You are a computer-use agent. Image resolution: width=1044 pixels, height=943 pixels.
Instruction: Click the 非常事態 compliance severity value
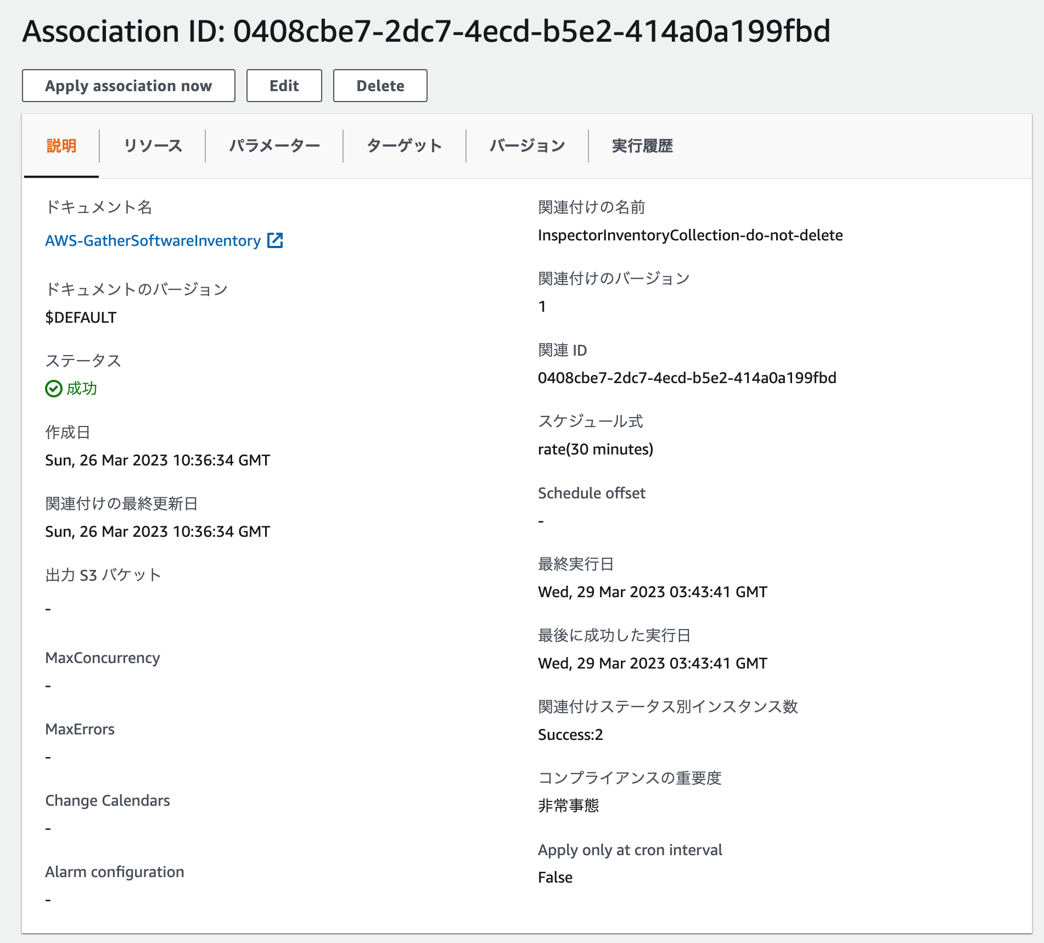tap(569, 806)
